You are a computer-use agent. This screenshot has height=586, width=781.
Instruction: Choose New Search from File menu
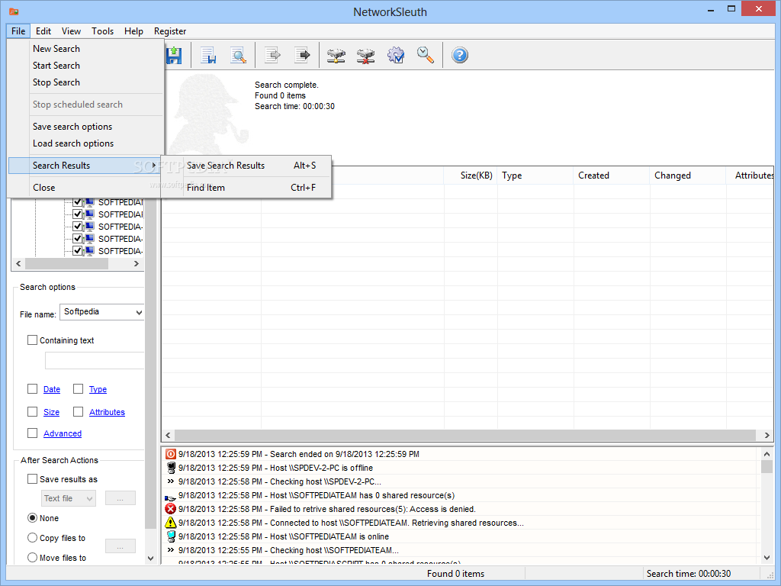coord(85,49)
